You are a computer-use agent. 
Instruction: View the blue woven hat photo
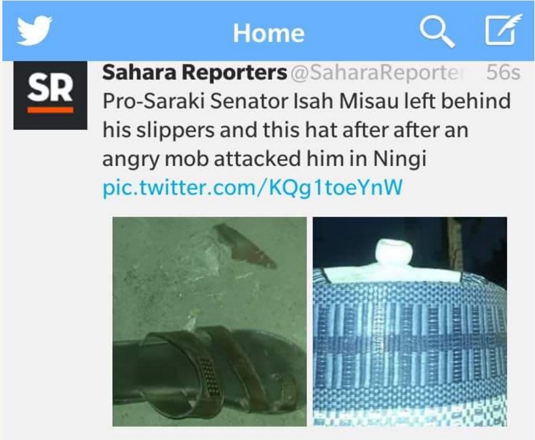[410, 321]
